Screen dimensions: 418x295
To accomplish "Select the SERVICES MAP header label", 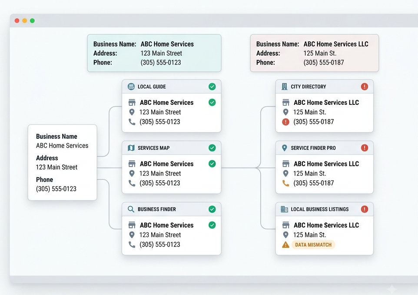I will [153, 148].
